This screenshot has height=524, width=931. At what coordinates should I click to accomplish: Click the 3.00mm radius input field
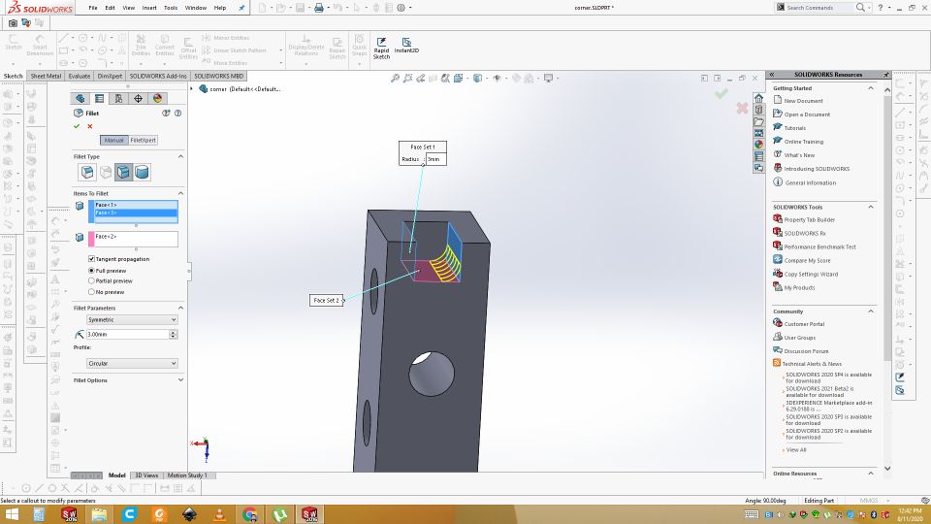click(128, 335)
